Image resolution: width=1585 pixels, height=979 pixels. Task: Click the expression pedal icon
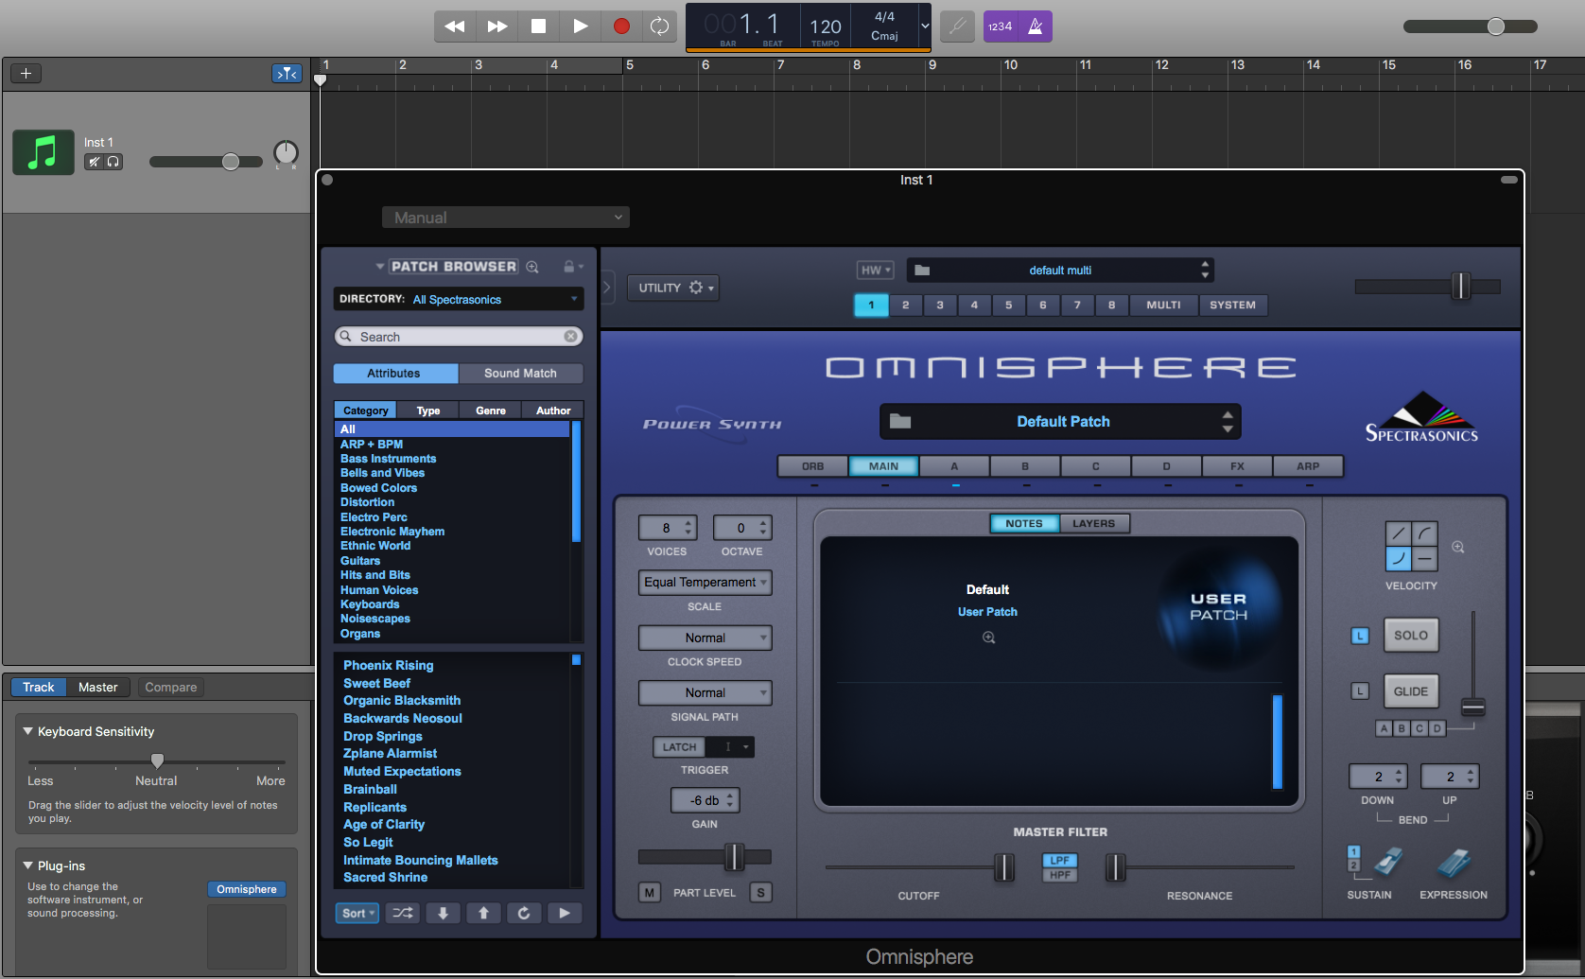1453,863
